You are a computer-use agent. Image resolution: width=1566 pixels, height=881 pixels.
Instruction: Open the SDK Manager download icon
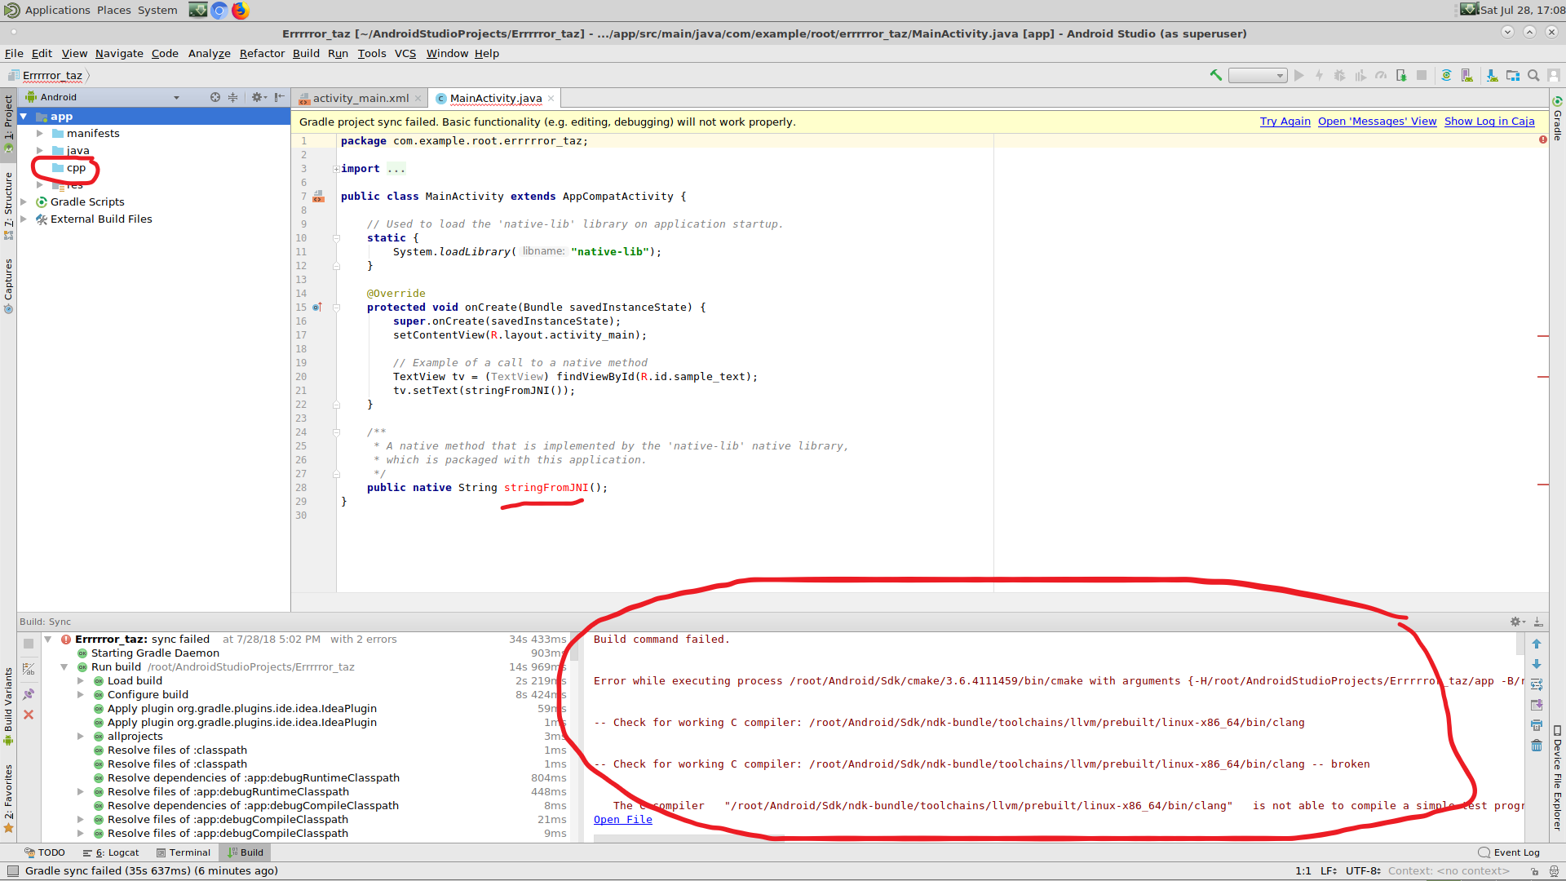[1492, 75]
